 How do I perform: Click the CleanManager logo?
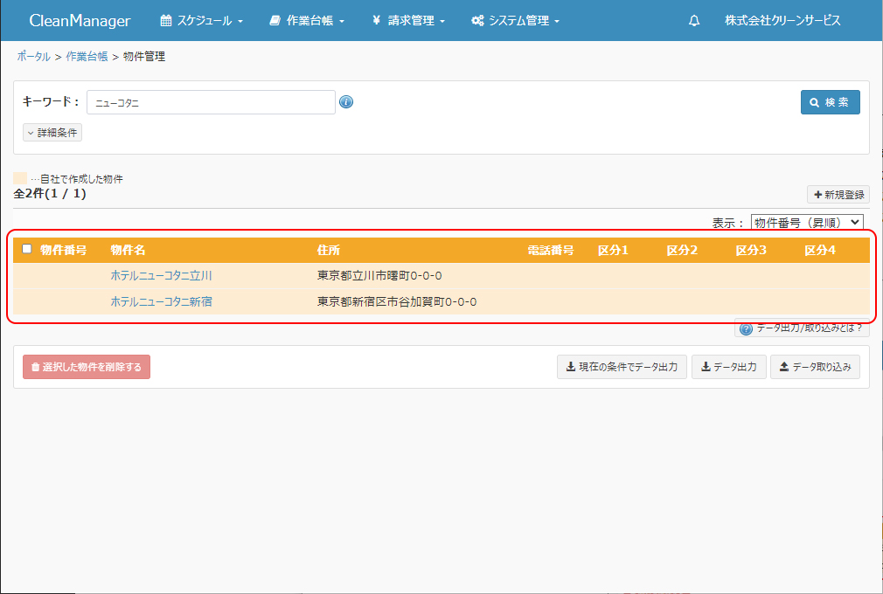click(x=80, y=21)
